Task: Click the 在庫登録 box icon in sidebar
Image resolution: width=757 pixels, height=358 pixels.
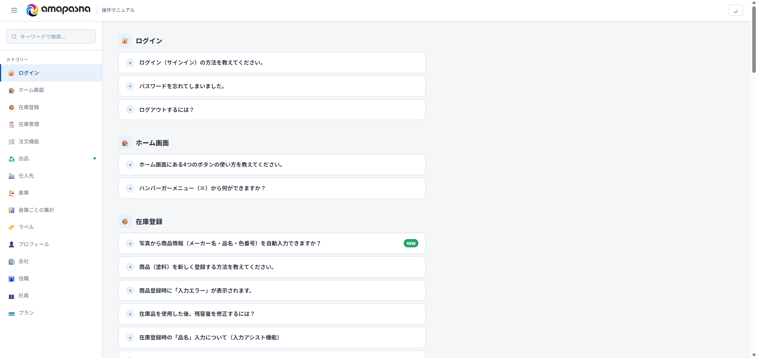Action: [11, 108]
